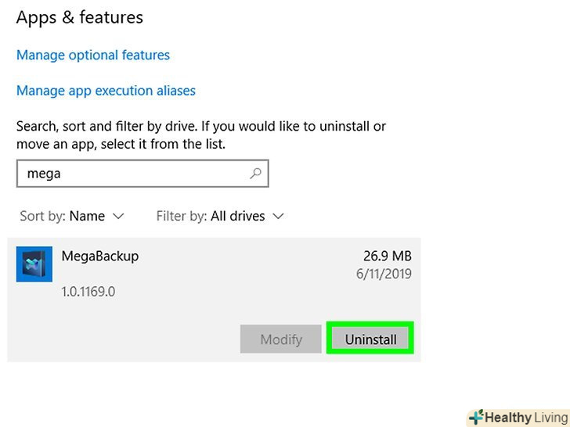Open the Sort by 'Name' value
Viewport: 570px width, 427px height.
pos(87,216)
